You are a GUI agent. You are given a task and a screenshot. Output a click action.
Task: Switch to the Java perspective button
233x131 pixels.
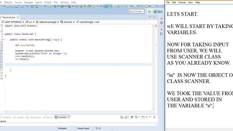pyautogui.click(x=158, y=11)
